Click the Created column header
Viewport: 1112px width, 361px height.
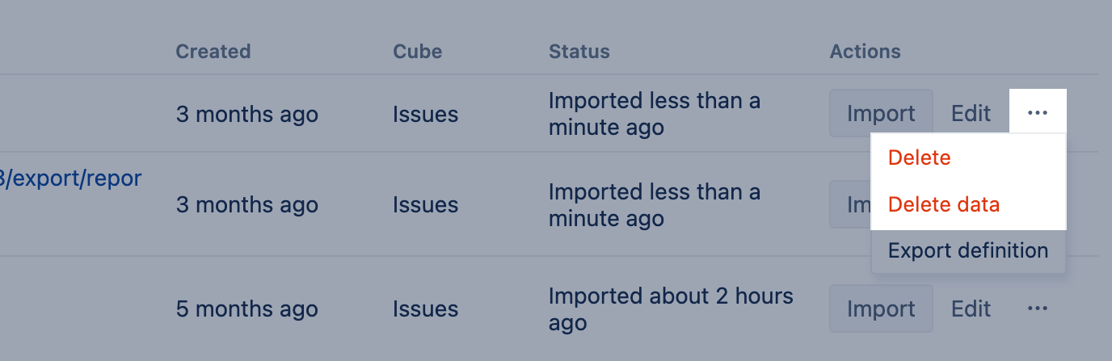(x=213, y=52)
